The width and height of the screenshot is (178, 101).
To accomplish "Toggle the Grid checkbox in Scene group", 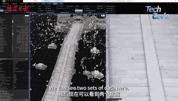I will pyautogui.click(x=85, y=6).
